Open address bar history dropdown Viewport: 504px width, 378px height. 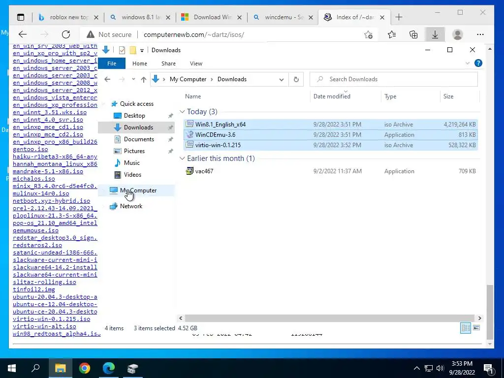pyautogui.click(x=281, y=79)
